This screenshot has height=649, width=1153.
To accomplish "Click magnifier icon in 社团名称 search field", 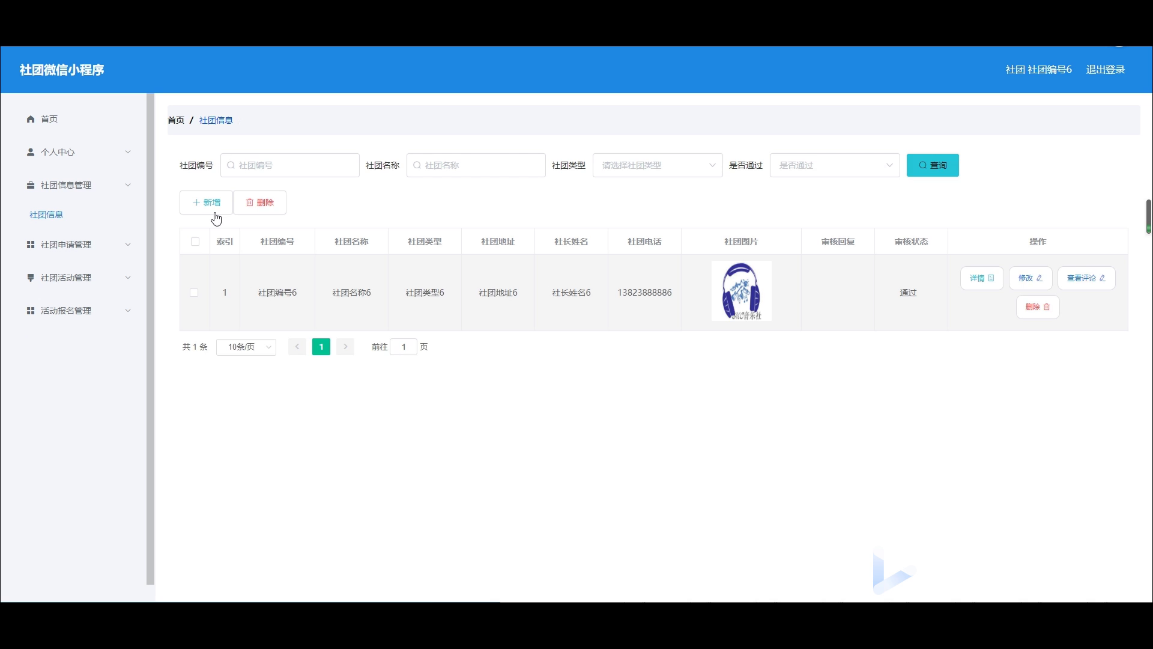I will point(417,165).
